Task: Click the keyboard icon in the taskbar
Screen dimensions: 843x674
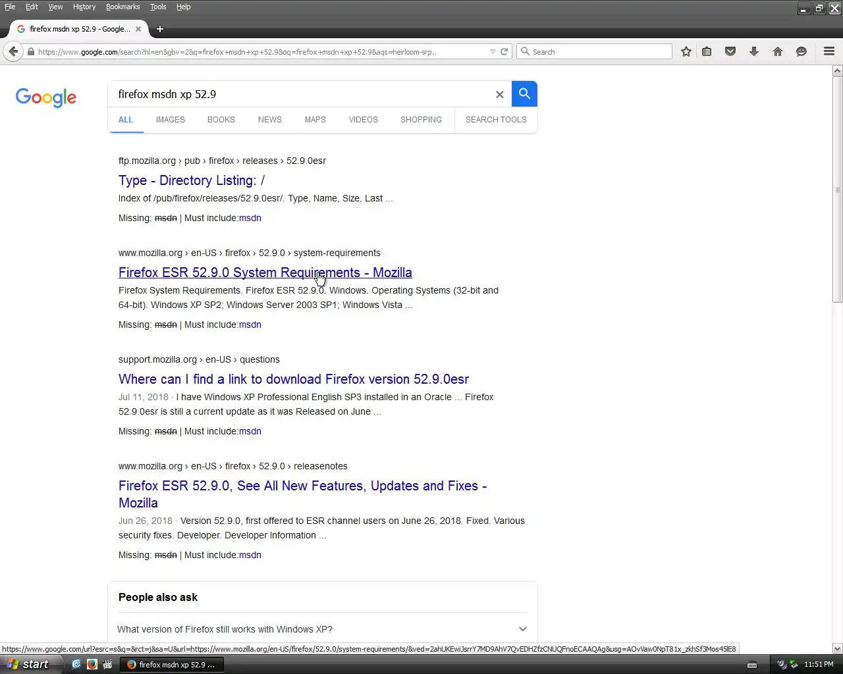Action: click(752, 665)
